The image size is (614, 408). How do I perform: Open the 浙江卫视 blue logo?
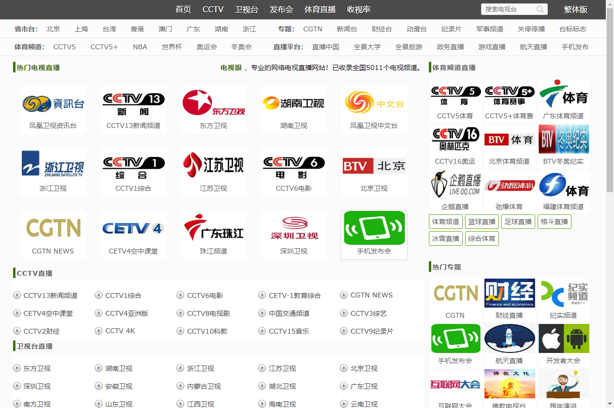pyautogui.click(x=53, y=164)
